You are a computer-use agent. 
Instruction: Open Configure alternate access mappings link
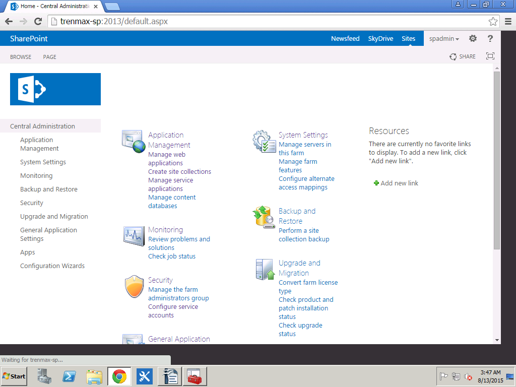306,182
